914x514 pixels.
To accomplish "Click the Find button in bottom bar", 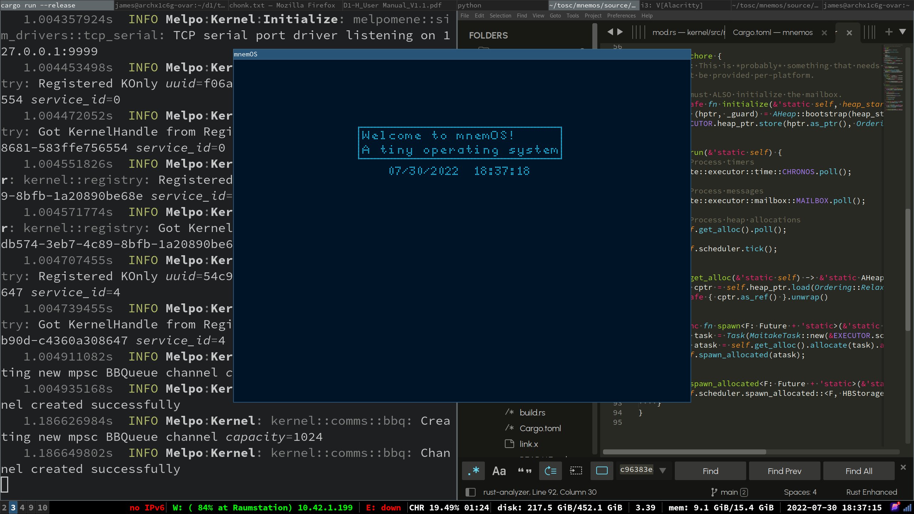I will [x=710, y=471].
